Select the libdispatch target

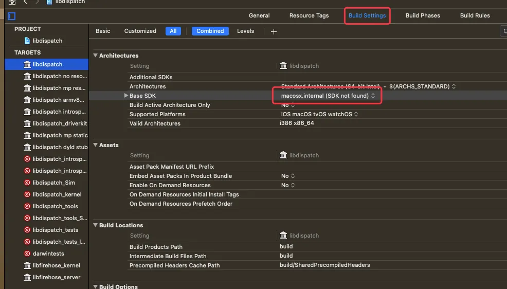47,64
